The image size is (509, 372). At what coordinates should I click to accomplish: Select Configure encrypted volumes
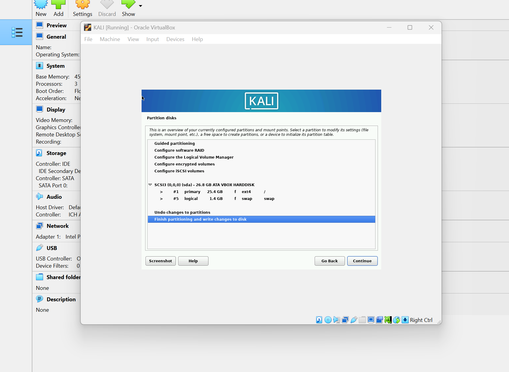tap(262, 164)
